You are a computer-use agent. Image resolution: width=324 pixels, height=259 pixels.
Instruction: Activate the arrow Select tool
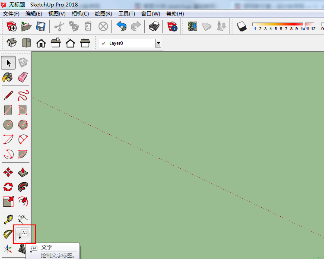(8, 63)
